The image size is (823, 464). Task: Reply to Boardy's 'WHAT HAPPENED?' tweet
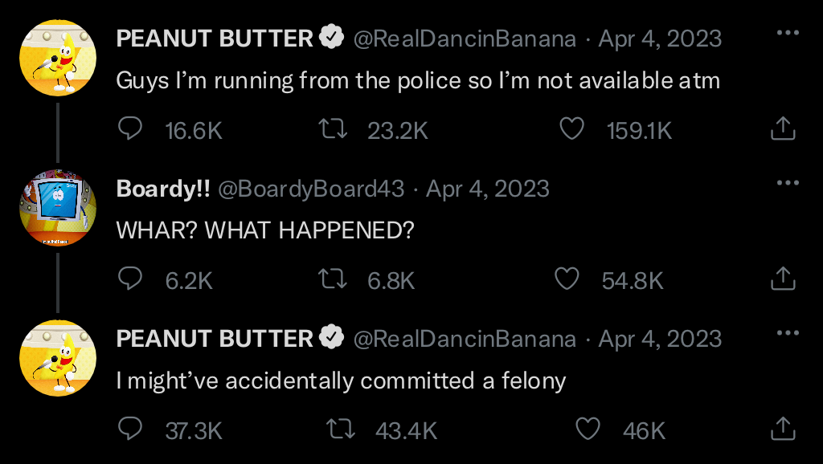coord(130,279)
